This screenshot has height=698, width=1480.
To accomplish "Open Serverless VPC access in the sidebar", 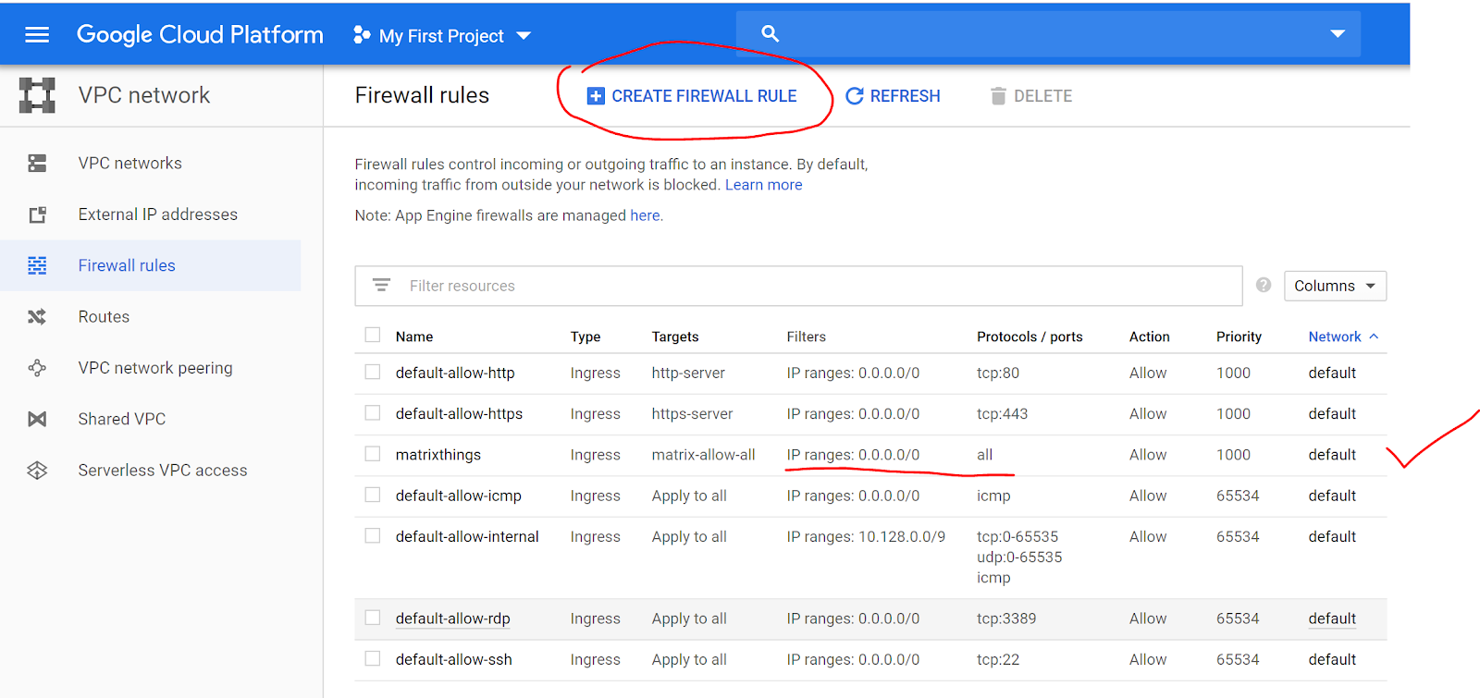I will pos(163,471).
